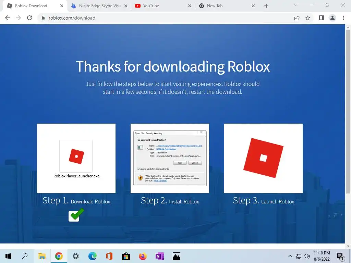Reload the Roblox download page
Viewport: 351px width, 263px height.
tap(29, 18)
